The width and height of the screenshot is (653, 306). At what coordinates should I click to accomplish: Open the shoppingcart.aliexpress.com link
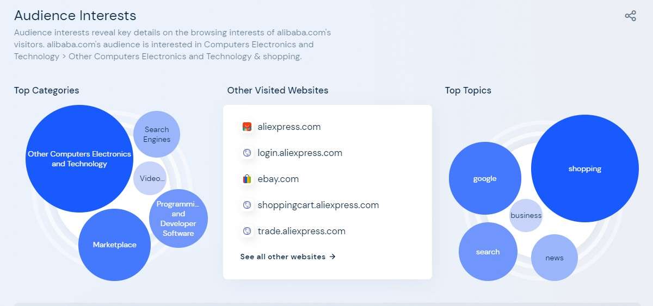(318, 205)
